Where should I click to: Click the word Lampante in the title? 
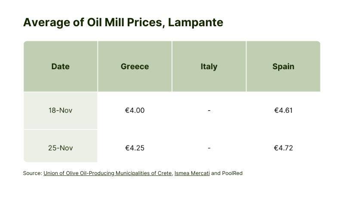196,22
